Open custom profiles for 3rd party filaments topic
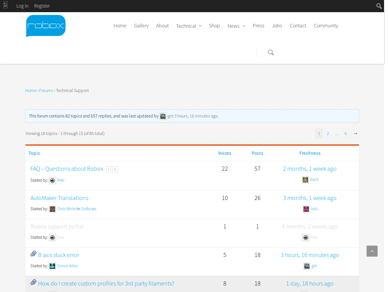 106,284
